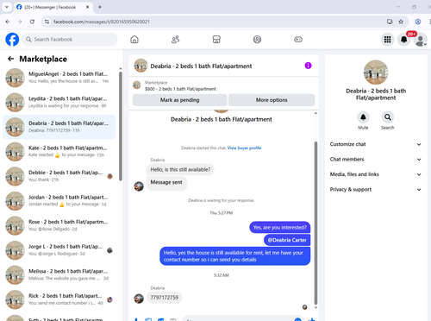Click the install app icon in address bar

[x=390, y=22]
